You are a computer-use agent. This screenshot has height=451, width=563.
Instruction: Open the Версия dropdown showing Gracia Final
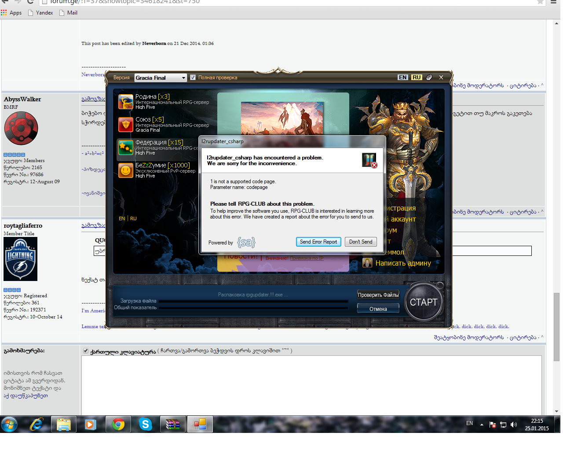click(161, 78)
